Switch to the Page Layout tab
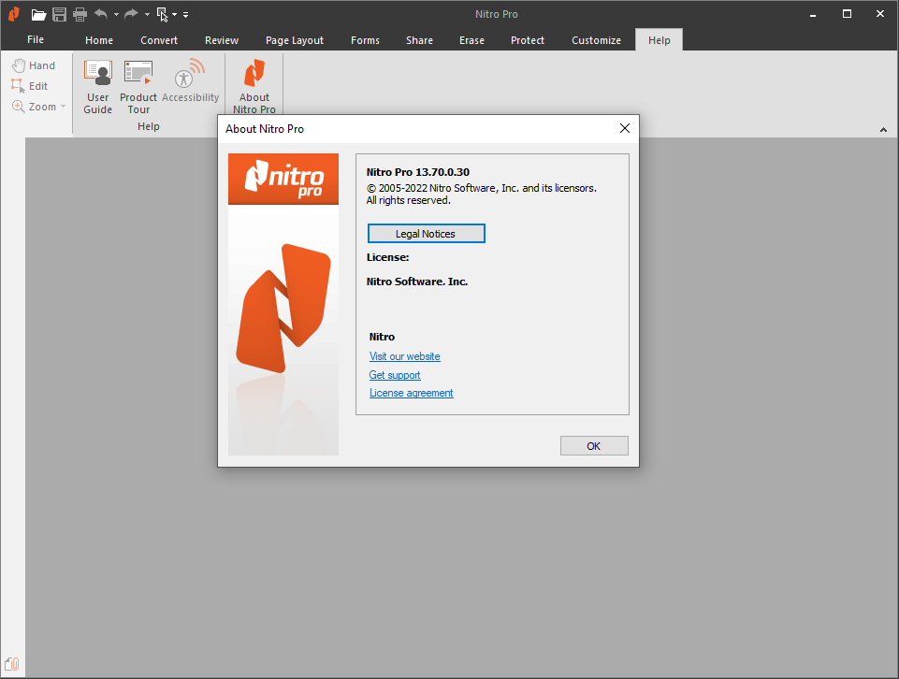899x679 pixels. coord(295,40)
